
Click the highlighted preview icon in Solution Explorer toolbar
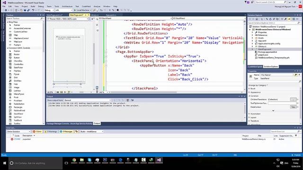289,19
